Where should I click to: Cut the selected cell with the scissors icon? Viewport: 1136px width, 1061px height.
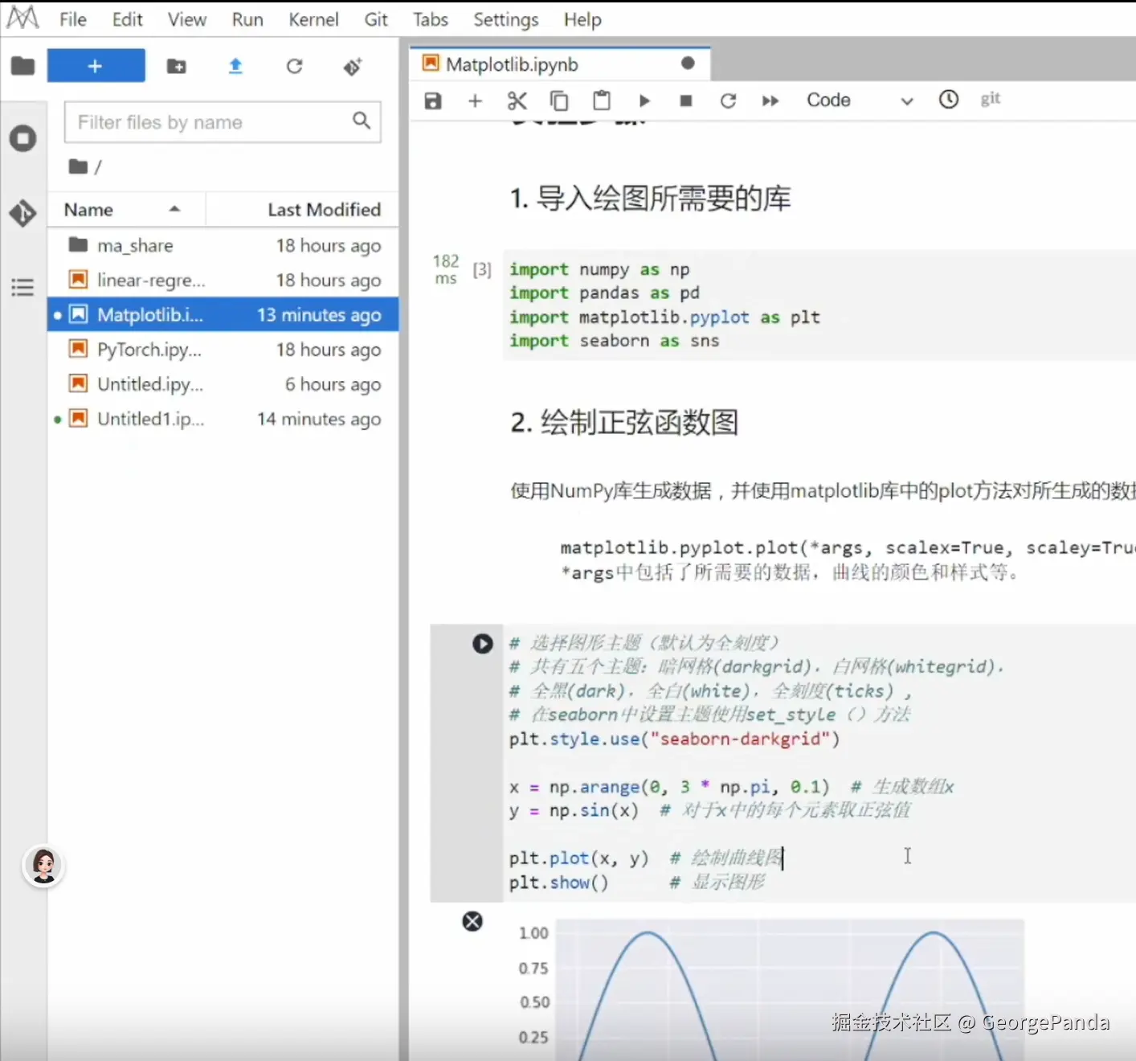point(517,100)
